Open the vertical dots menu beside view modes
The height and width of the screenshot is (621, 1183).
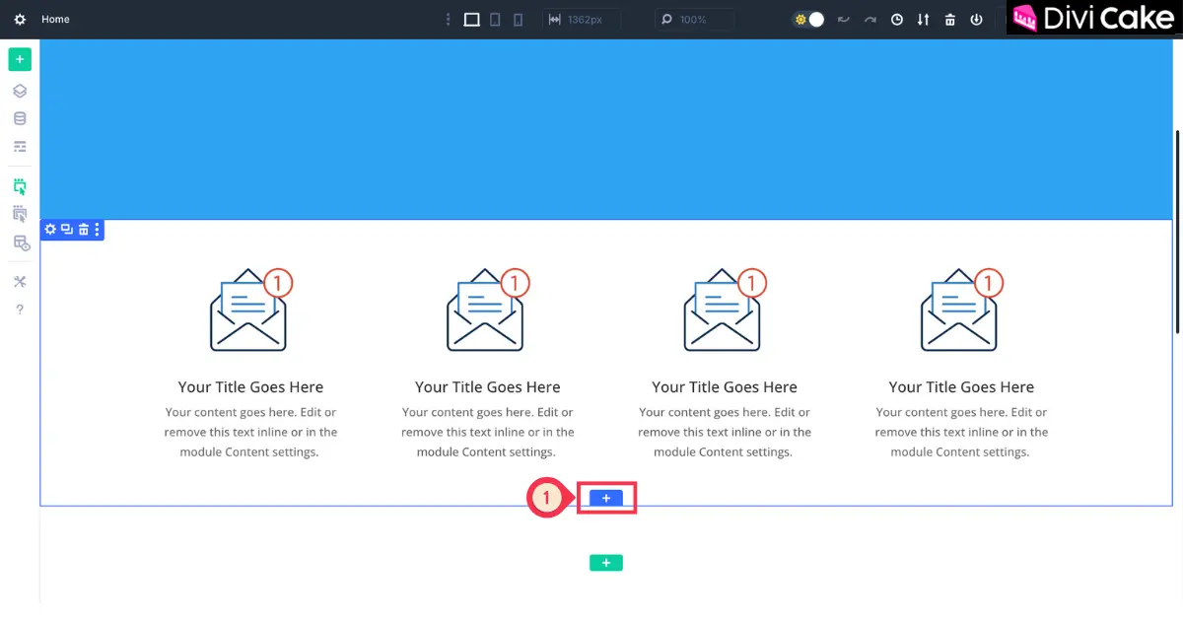tap(449, 20)
